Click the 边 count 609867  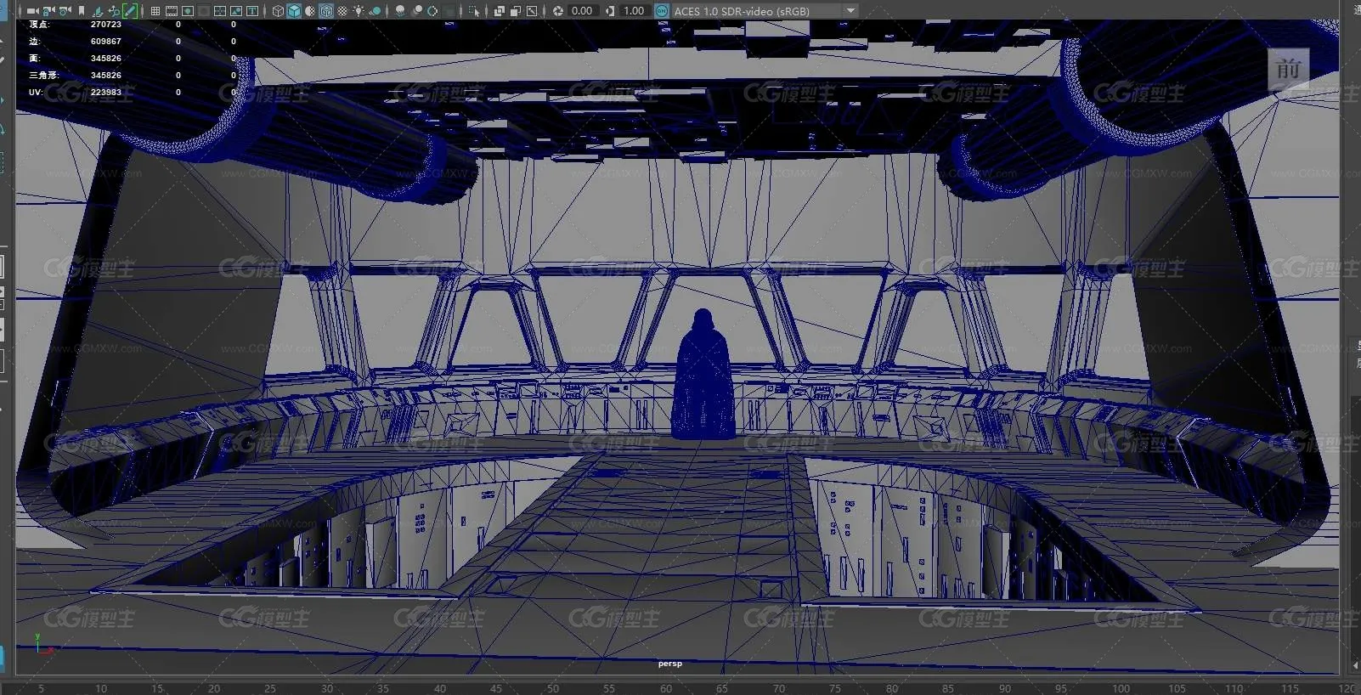tap(106, 41)
